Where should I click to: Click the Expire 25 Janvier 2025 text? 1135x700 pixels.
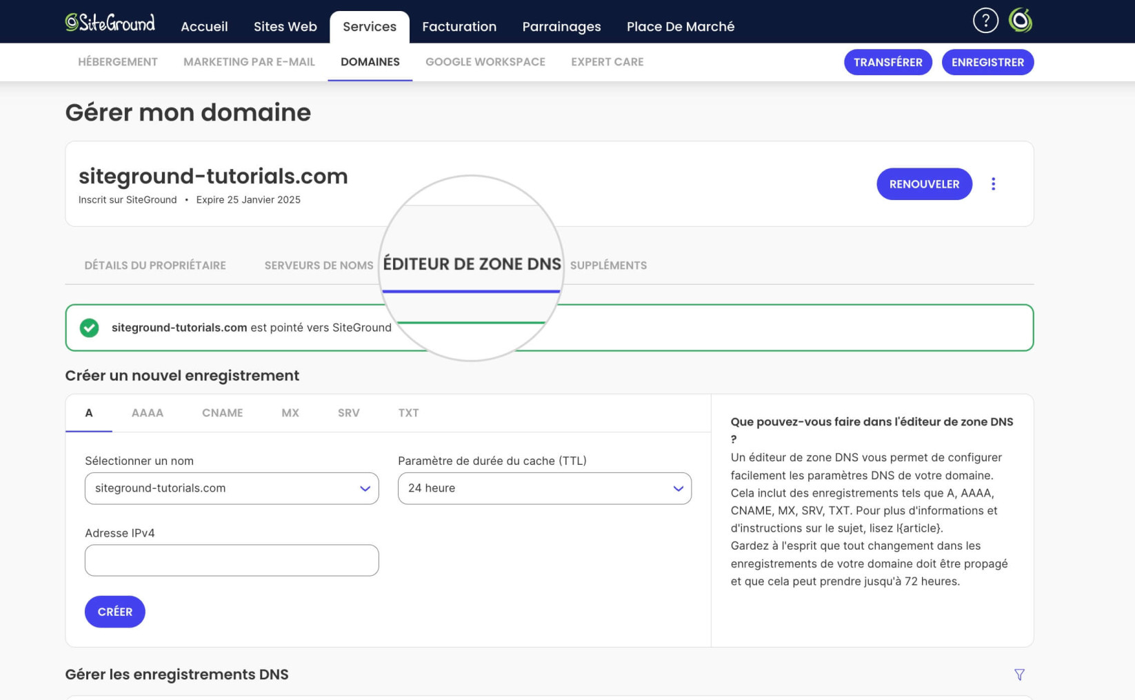click(x=248, y=200)
